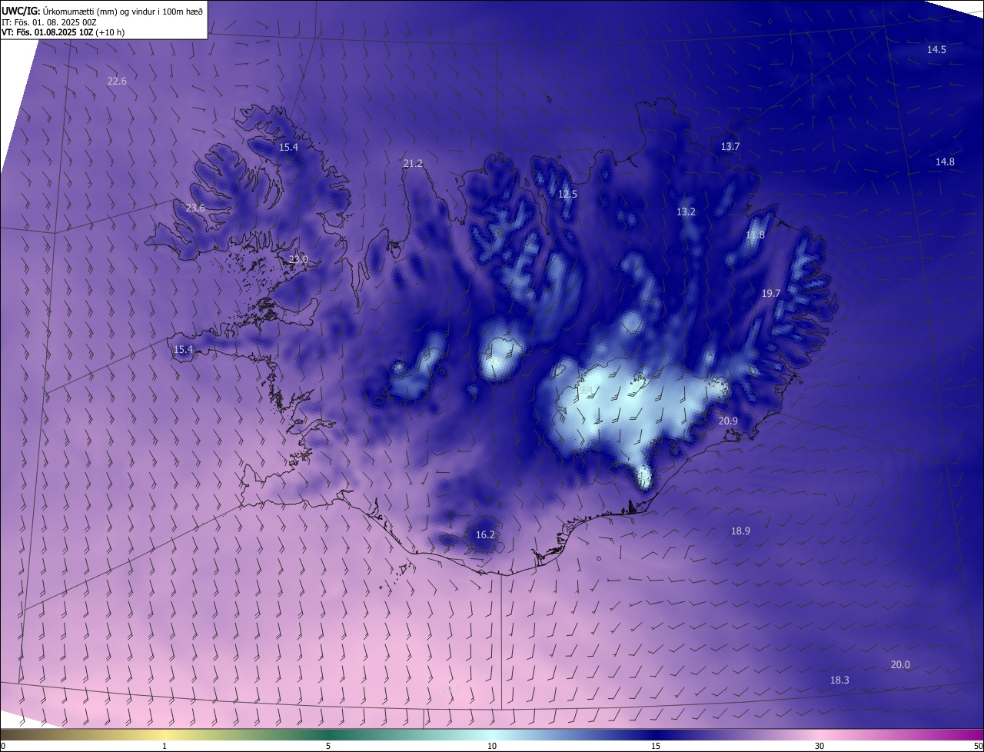Viewport: 984px width, 752px height.
Task: Click the 23.0 value label on the map
Action: 298,259
